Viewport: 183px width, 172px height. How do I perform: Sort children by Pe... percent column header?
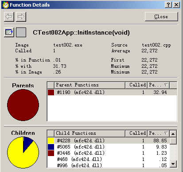159,133
